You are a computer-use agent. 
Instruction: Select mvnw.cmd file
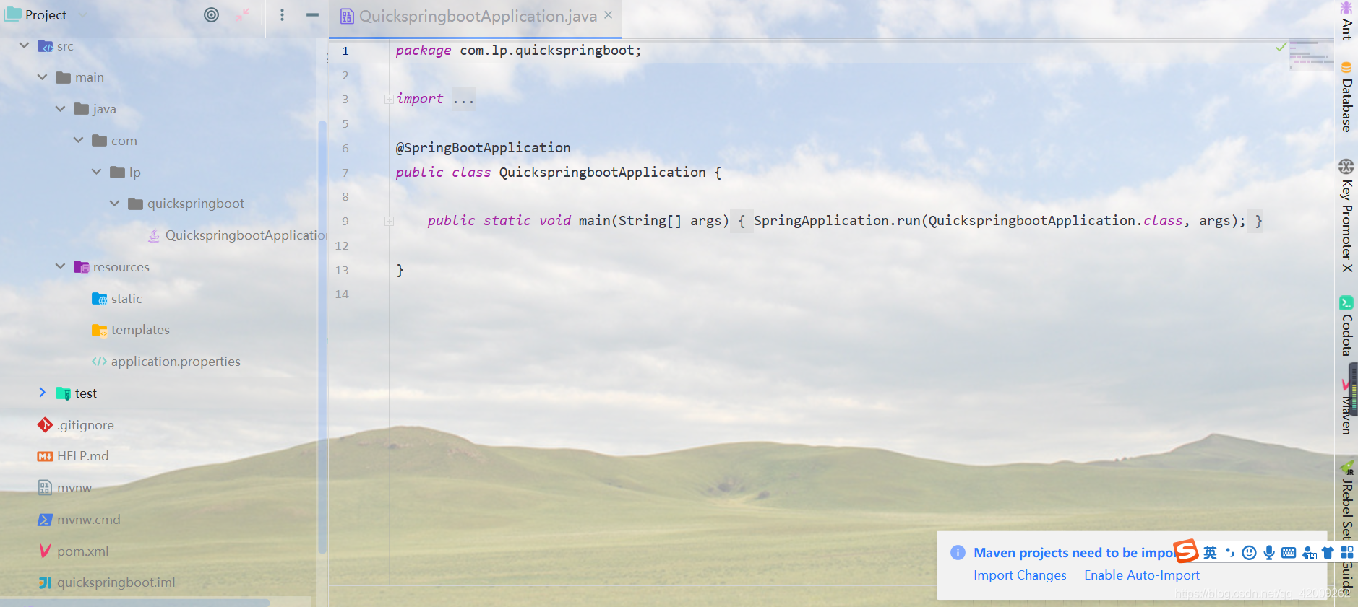(x=79, y=520)
